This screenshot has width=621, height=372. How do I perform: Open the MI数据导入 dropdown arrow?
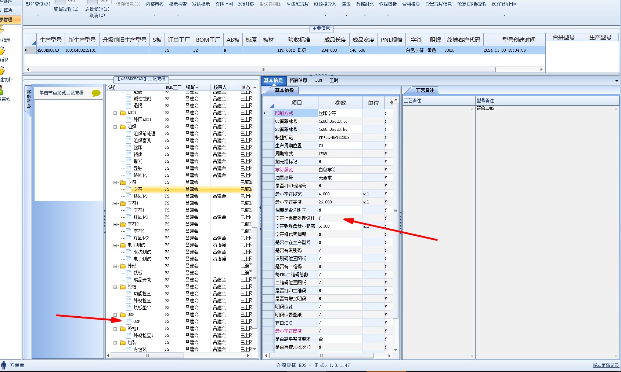(325, 15)
